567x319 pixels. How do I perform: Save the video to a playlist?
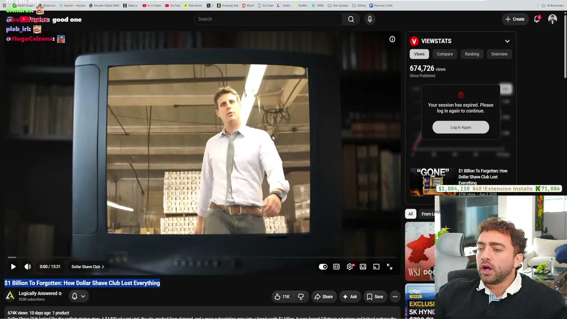coord(374,297)
